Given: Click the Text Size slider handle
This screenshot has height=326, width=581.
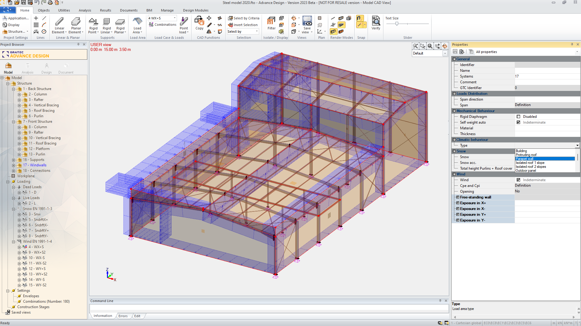Looking at the screenshot, I should 396,24.
